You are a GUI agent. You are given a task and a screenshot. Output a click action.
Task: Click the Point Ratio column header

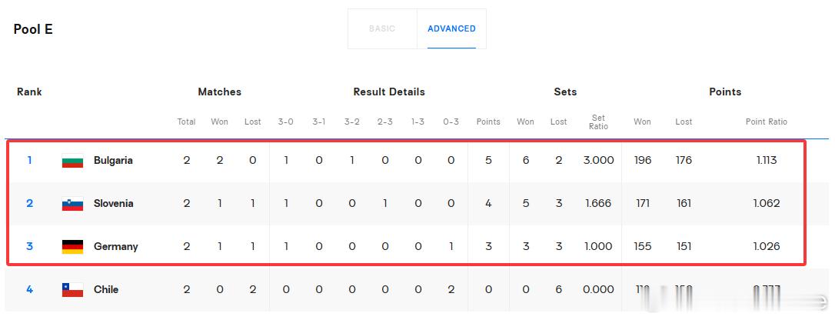767,122
